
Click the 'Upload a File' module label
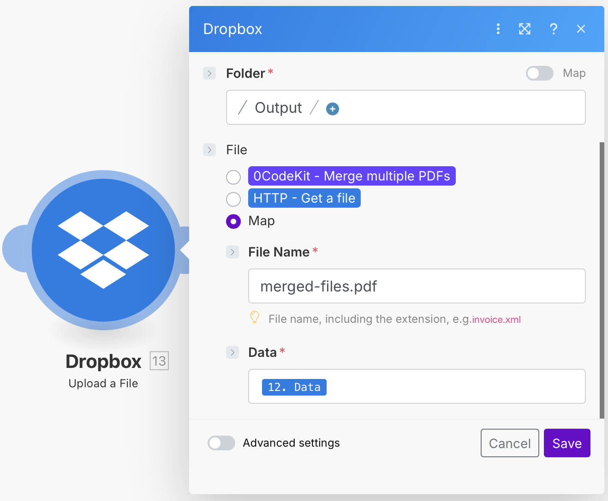(x=103, y=384)
